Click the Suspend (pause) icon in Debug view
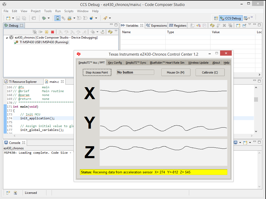266x199 pixels. pyautogui.click(x=47, y=32)
